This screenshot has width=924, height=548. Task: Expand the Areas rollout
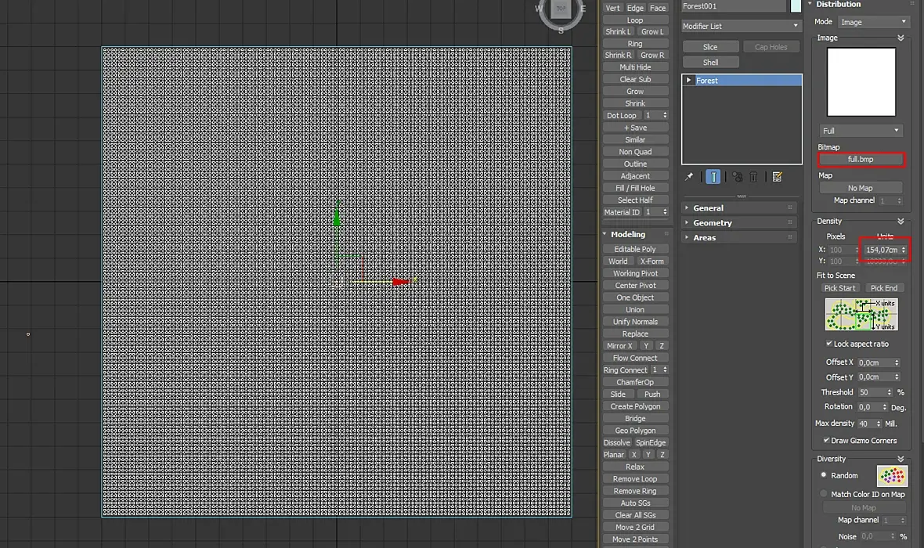[739, 237]
